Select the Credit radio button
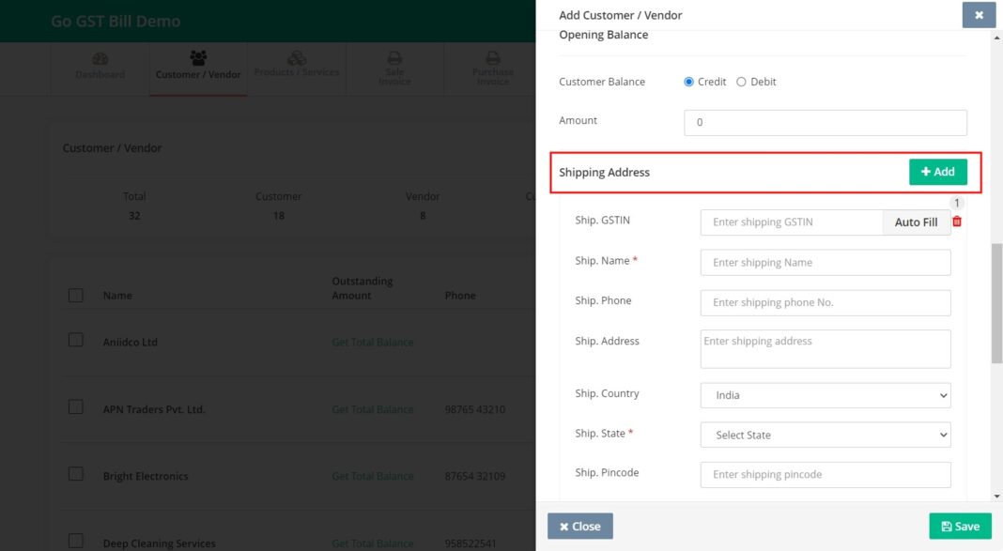 click(688, 82)
